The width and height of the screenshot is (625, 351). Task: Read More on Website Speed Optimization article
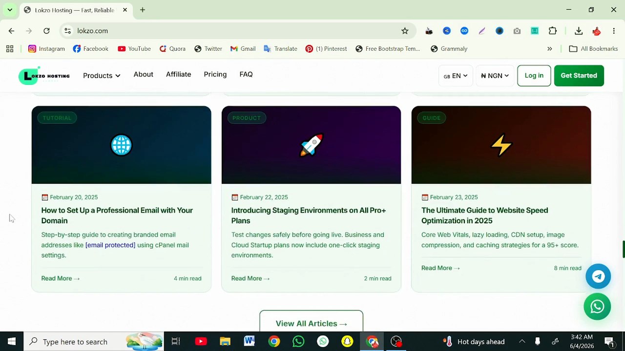click(440, 268)
